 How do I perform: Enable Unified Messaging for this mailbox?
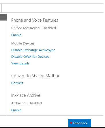[16, 35]
